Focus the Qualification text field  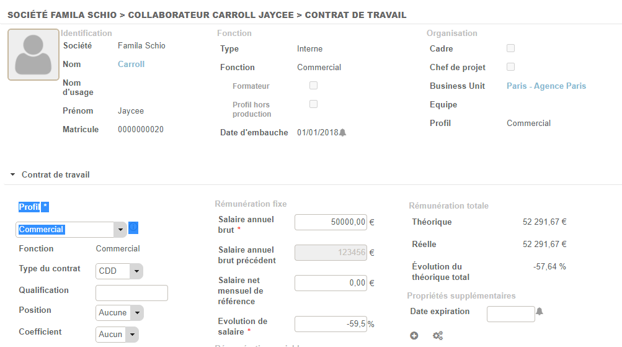pos(131,293)
